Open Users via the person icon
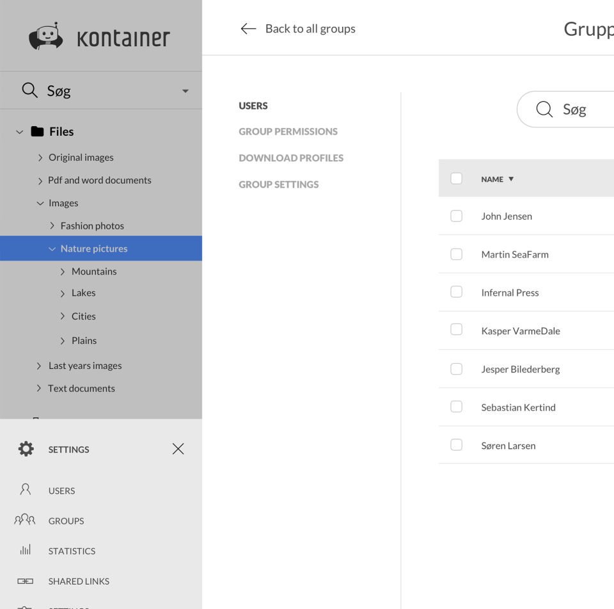 (26, 490)
